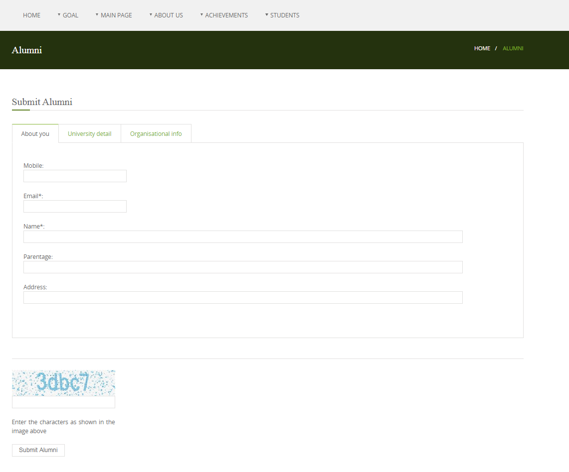Click the HOME breadcrumb link

[x=482, y=48]
